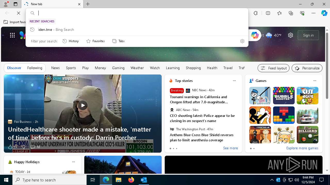Open volume control in system tray
Screen dimensions: 330x185
[297, 180]
